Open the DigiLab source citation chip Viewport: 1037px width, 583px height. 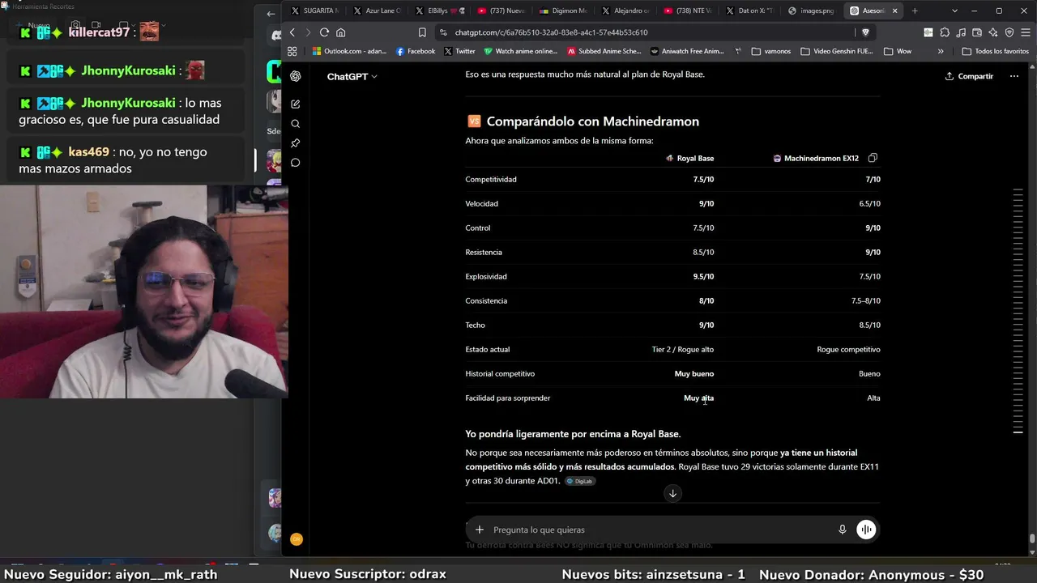pyautogui.click(x=580, y=481)
